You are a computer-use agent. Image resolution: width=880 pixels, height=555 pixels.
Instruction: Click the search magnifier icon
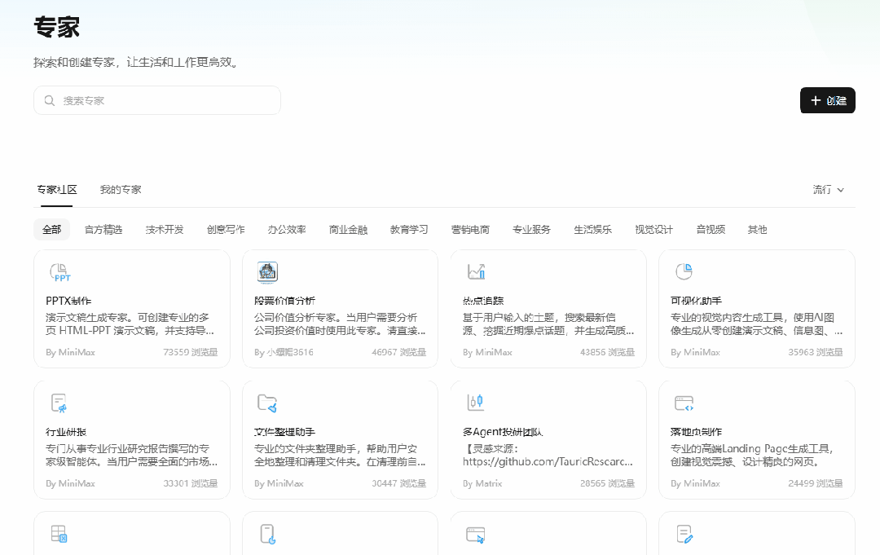click(49, 100)
